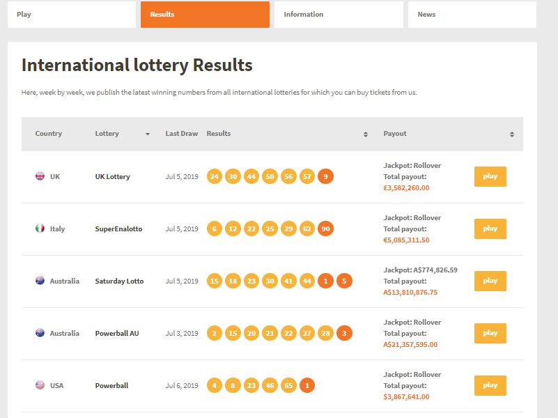Image resolution: width=558 pixels, height=418 pixels.
Task: Click the UK flag icon
Action: [x=40, y=176]
